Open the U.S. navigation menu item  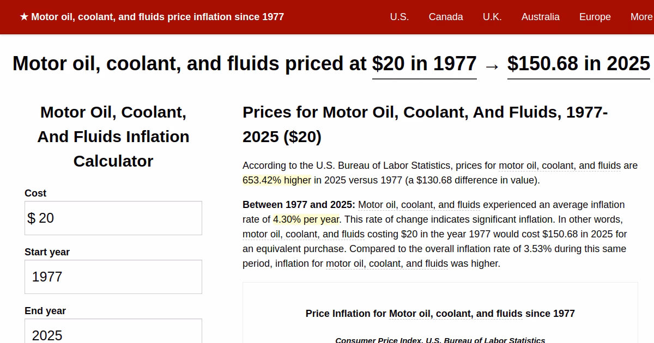coord(398,17)
